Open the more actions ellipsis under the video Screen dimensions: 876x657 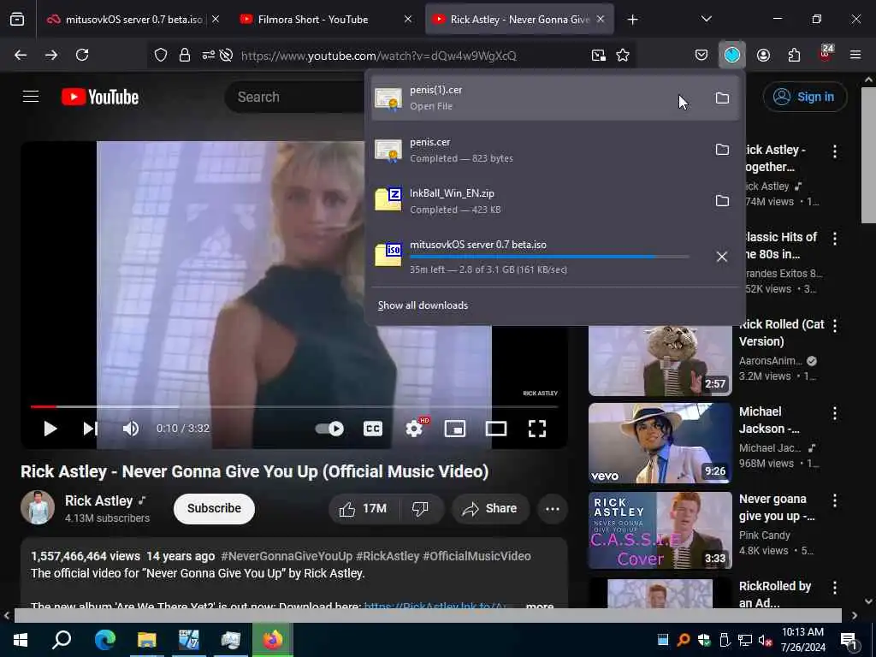[x=553, y=509]
